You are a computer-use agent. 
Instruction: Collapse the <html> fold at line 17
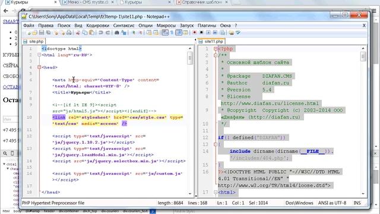point(216,192)
